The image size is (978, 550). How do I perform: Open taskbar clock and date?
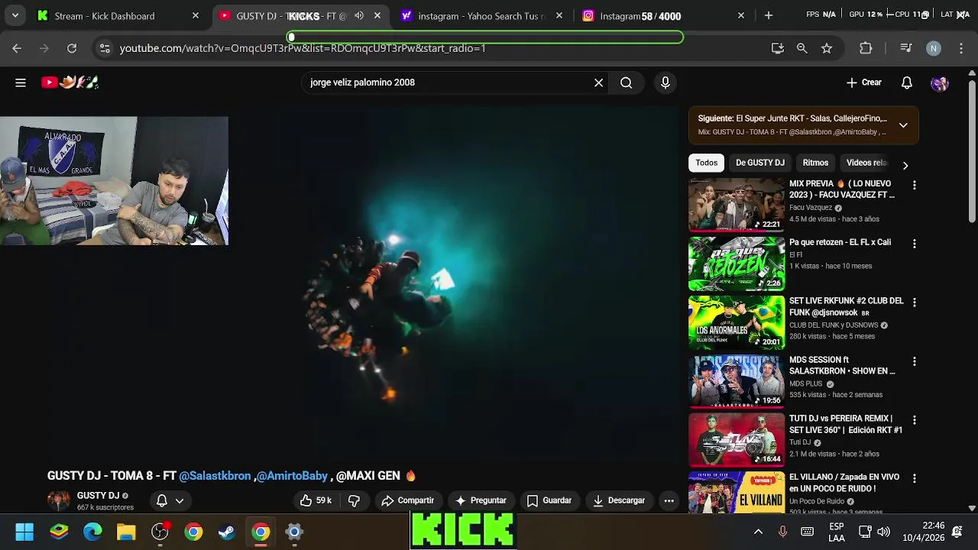pos(923,532)
